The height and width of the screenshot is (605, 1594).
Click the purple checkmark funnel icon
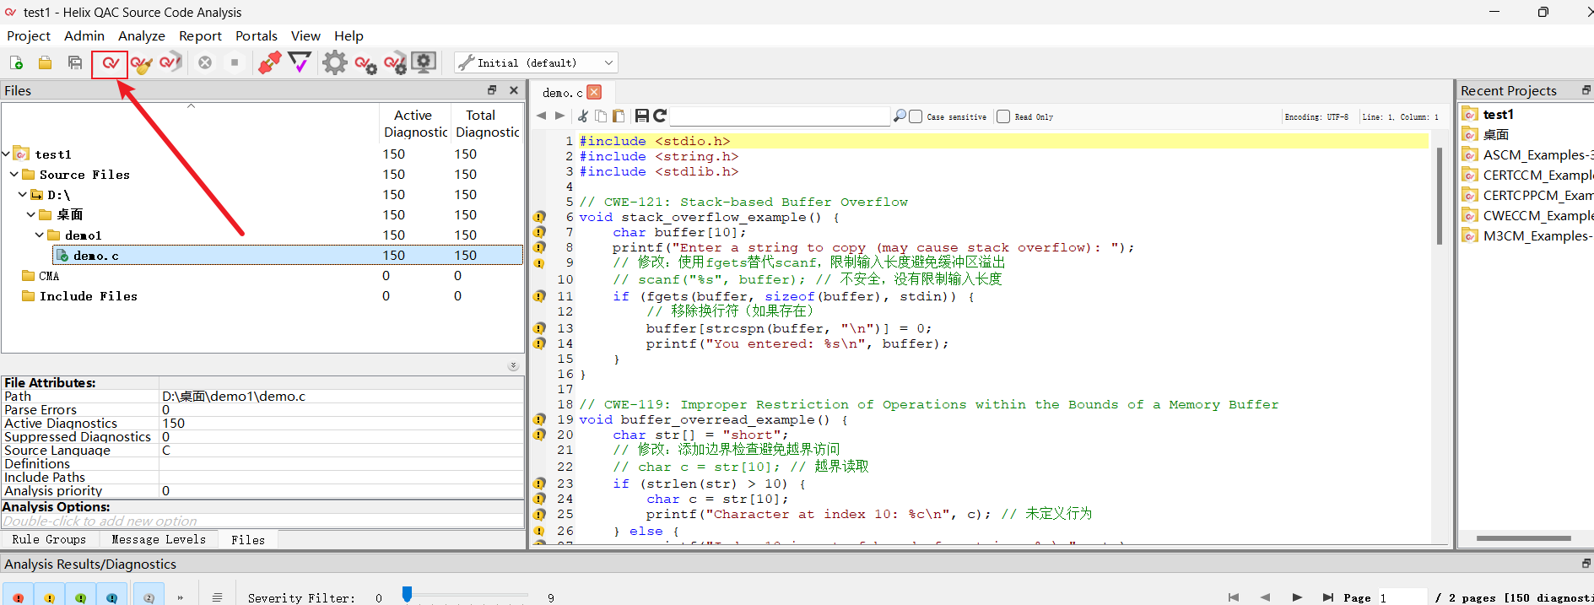click(x=300, y=62)
